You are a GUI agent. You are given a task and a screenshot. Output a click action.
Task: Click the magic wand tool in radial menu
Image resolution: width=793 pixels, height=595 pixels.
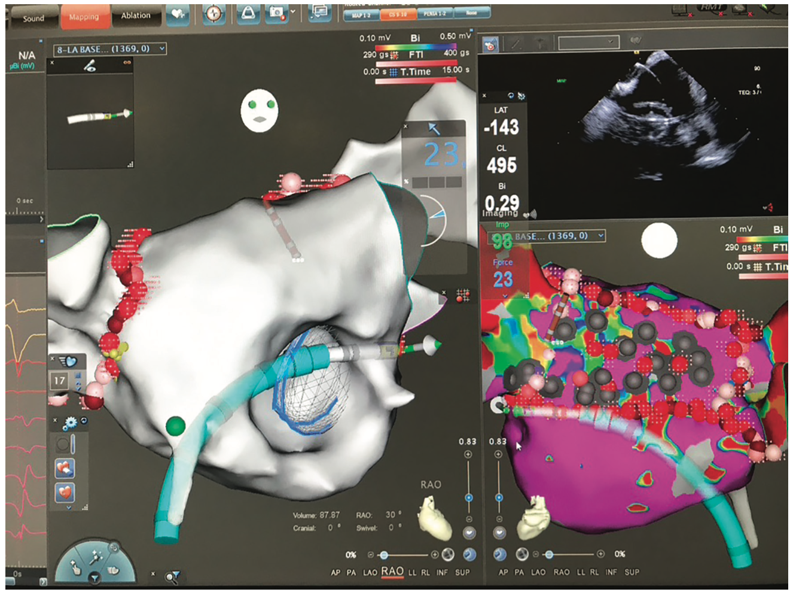coord(96,557)
